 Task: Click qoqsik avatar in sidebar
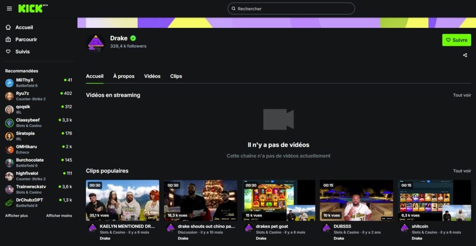9,109
